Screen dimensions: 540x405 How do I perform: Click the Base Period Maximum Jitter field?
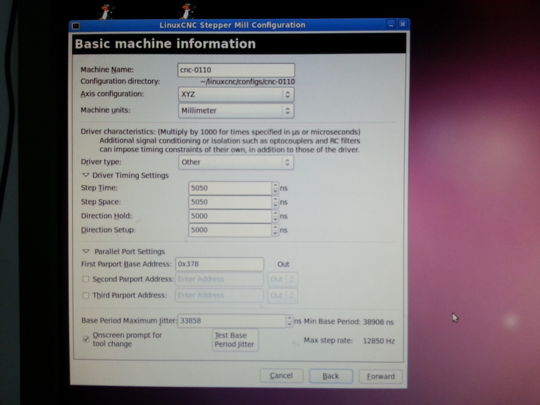[232, 321]
